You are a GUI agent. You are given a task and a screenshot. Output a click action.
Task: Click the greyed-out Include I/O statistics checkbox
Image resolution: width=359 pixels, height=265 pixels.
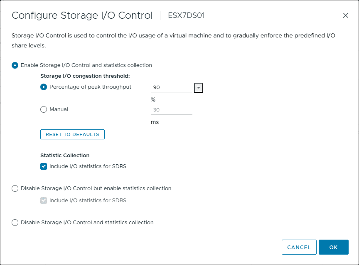(44, 201)
